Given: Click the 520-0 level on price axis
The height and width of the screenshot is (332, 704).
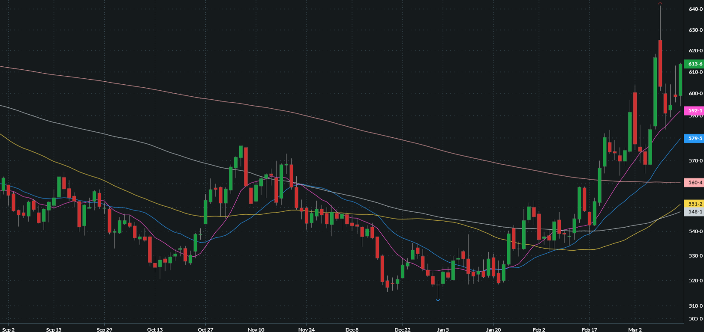Looking at the screenshot, I should (695, 281).
